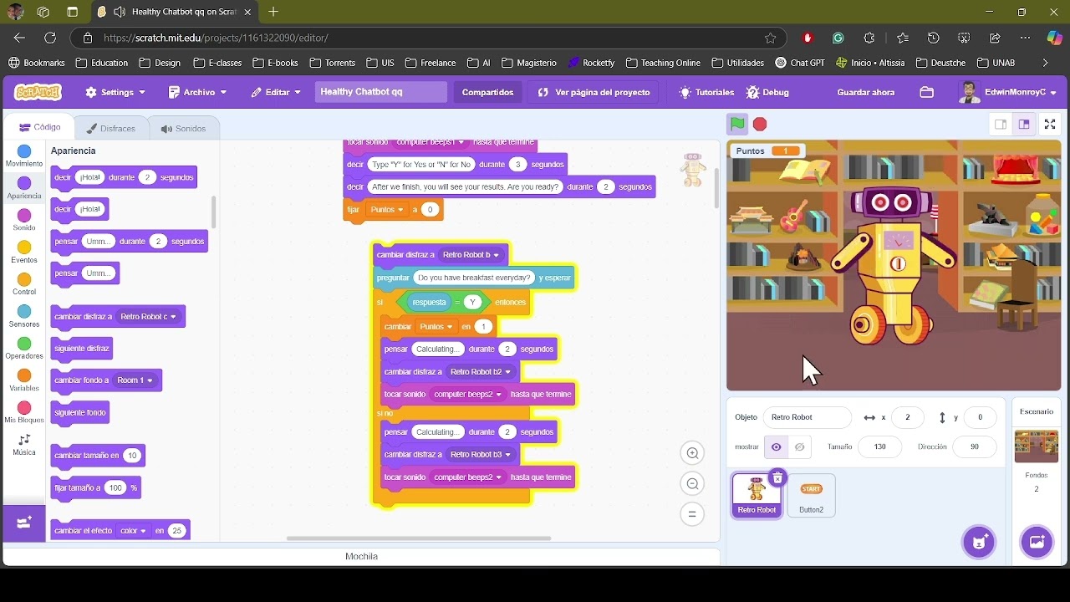Select the Sonido block category
The image size is (1070, 602).
tap(24, 221)
